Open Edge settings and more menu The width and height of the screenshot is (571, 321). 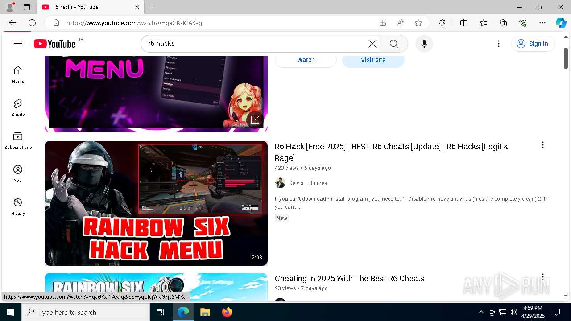coord(542,23)
